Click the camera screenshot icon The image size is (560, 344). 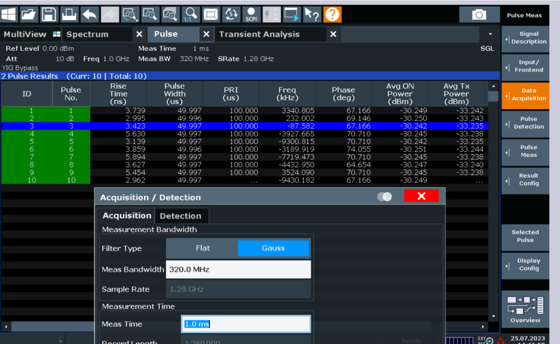(479, 15)
